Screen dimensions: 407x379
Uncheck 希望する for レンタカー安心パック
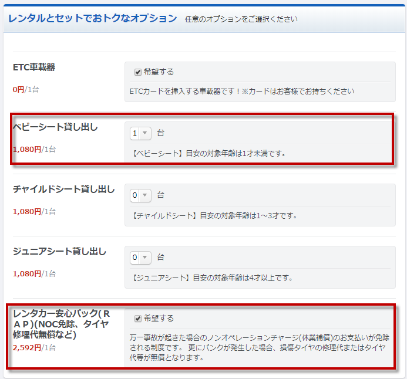pos(138,319)
